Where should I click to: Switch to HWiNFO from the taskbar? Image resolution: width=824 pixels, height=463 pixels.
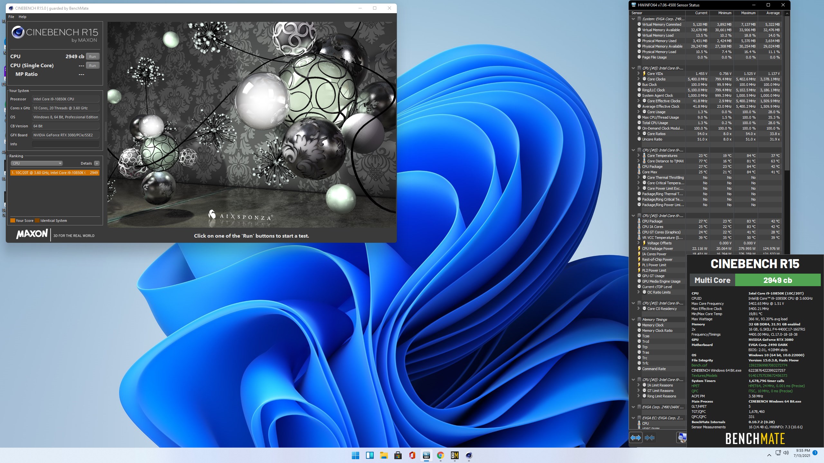point(426,455)
